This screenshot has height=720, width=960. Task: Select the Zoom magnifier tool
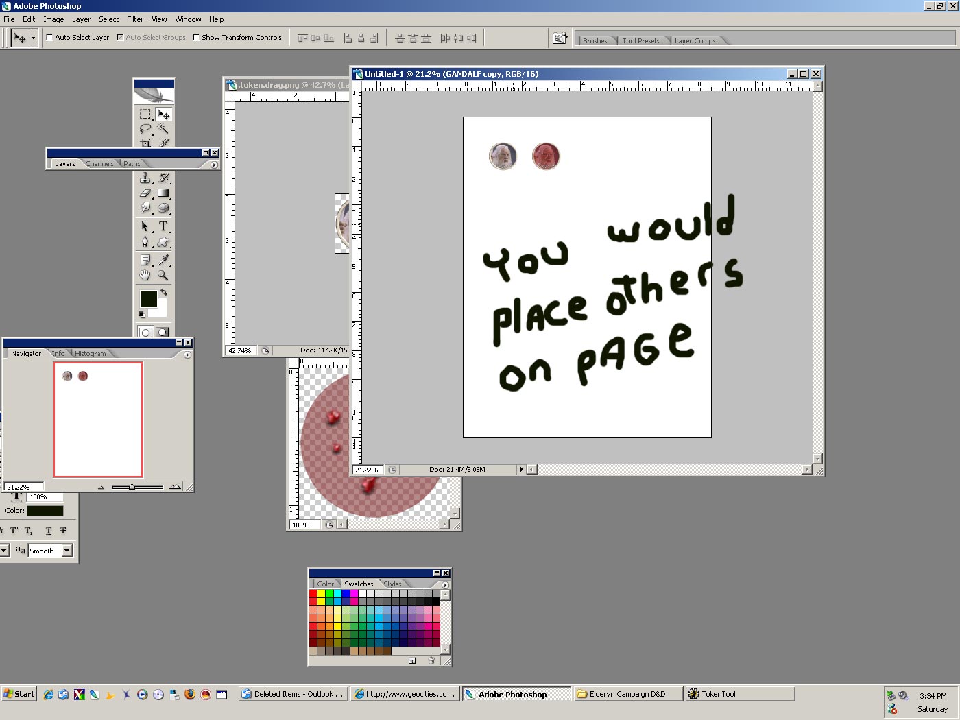pos(163,275)
